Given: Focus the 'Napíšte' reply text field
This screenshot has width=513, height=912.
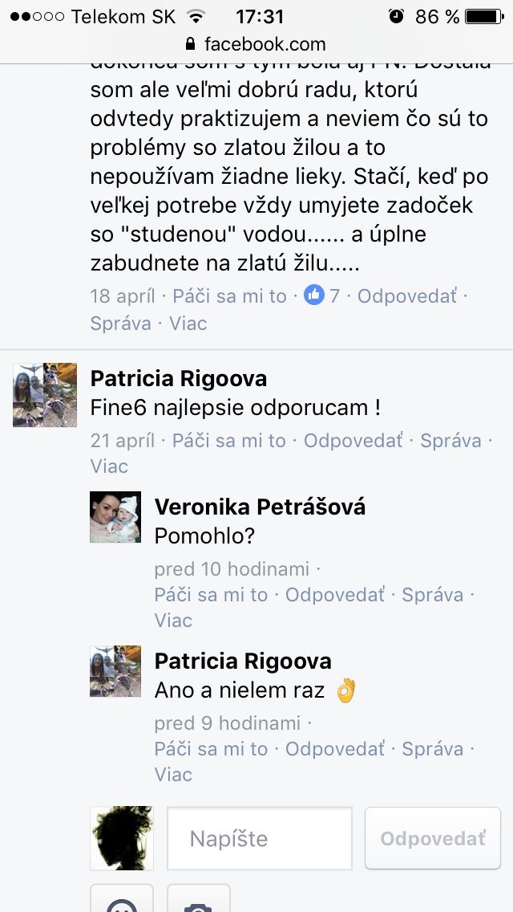Looking at the screenshot, I should click(x=260, y=838).
